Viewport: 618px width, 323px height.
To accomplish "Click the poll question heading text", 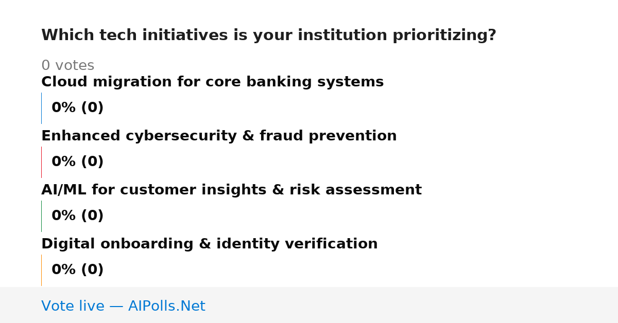I will pyautogui.click(x=268, y=35).
